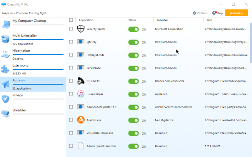Click the Hibernation progress bar
The height and width of the screenshot is (157, 252).
[38, 54]
